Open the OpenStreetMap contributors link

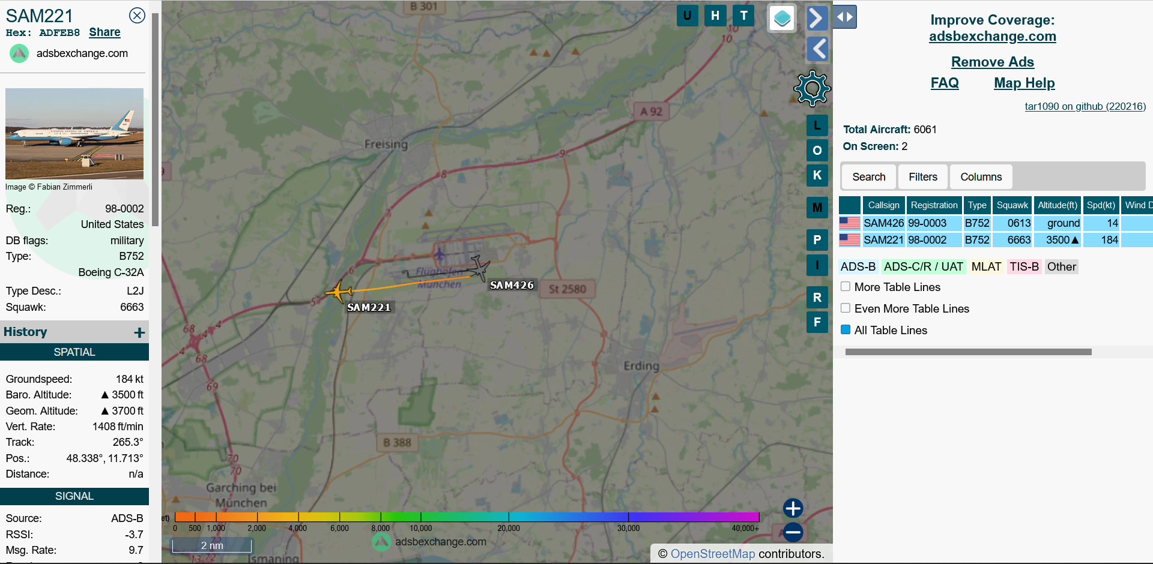[712, 554]
